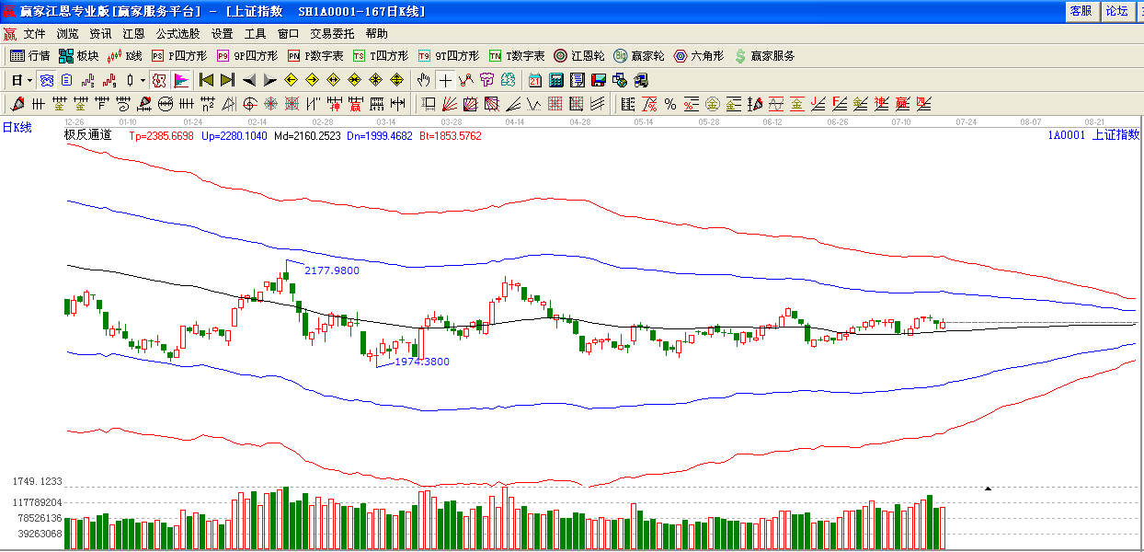Toggle the blue chart-style button beside 日
Viewport: 1144px width, 552px height.
(46, 80)
